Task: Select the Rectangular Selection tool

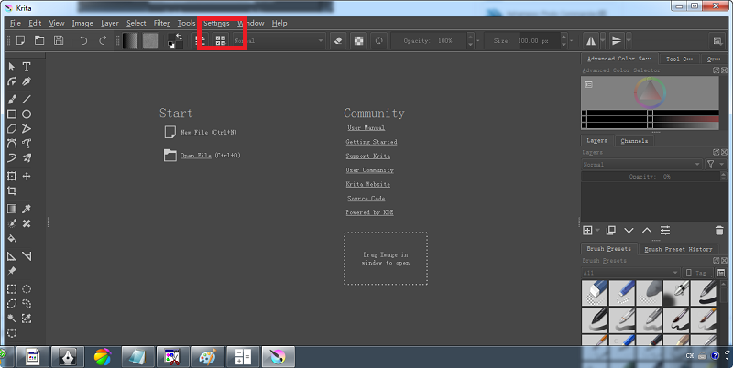Action: [12, 289]
